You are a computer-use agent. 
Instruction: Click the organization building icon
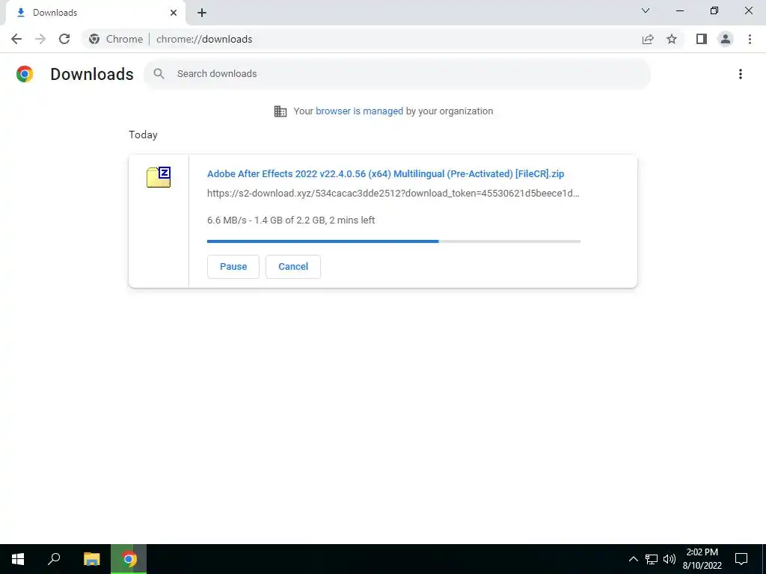[x=281, y=111]
